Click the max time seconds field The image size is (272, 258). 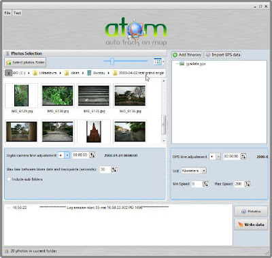tap(105, 170)
